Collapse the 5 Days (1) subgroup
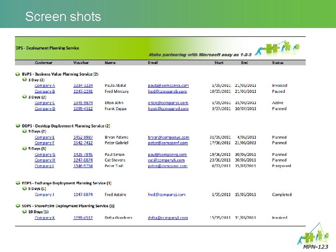The height and width of the screenshot is (252, 336). click(x=24, y=189)
